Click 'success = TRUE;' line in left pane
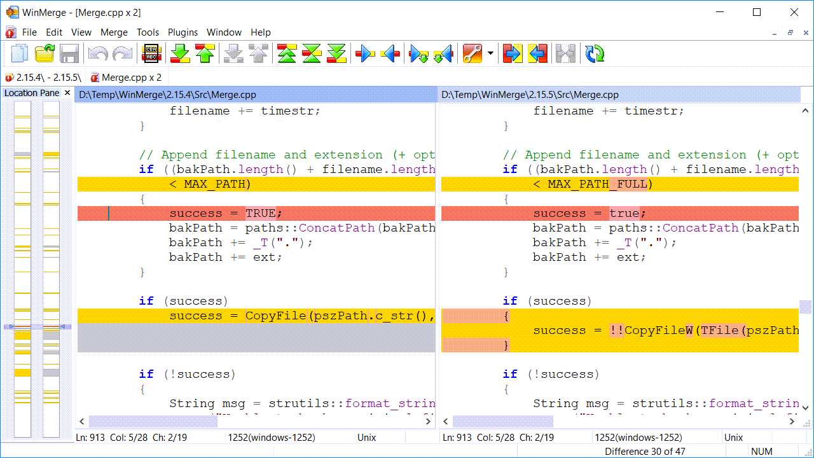Screen dimensions: 814x458 [x=256, y=213]
